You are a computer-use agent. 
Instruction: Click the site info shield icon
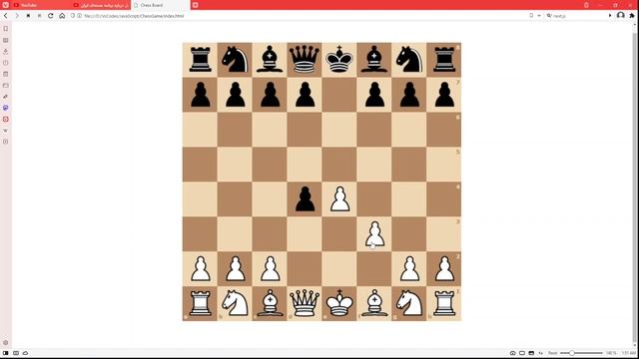pos(73,16)
